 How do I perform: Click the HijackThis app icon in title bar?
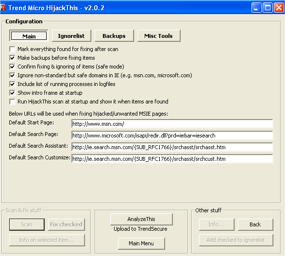(x=3, y=8)
